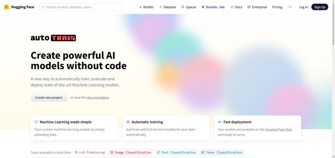The width and height of the screenshot is (335, 158).
Task: Click the Image Classification tag icon
Action: [112, 152]
